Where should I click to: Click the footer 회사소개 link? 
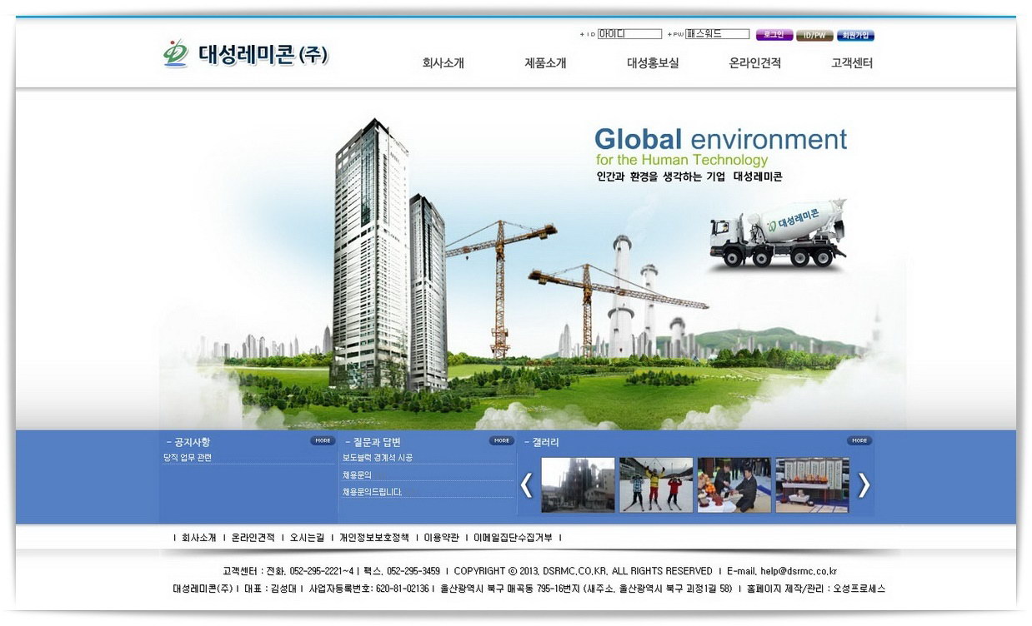[x=199, y=538]
